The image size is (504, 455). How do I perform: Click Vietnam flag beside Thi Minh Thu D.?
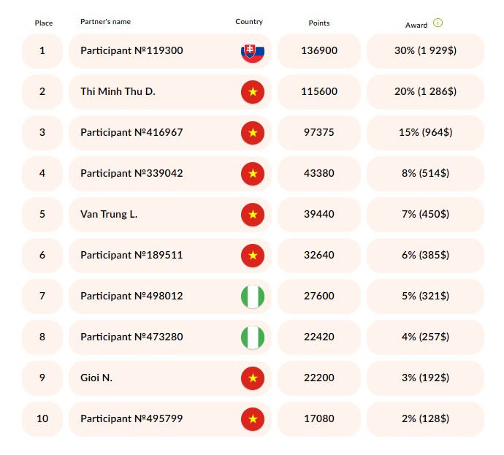(x=253, y=92)
